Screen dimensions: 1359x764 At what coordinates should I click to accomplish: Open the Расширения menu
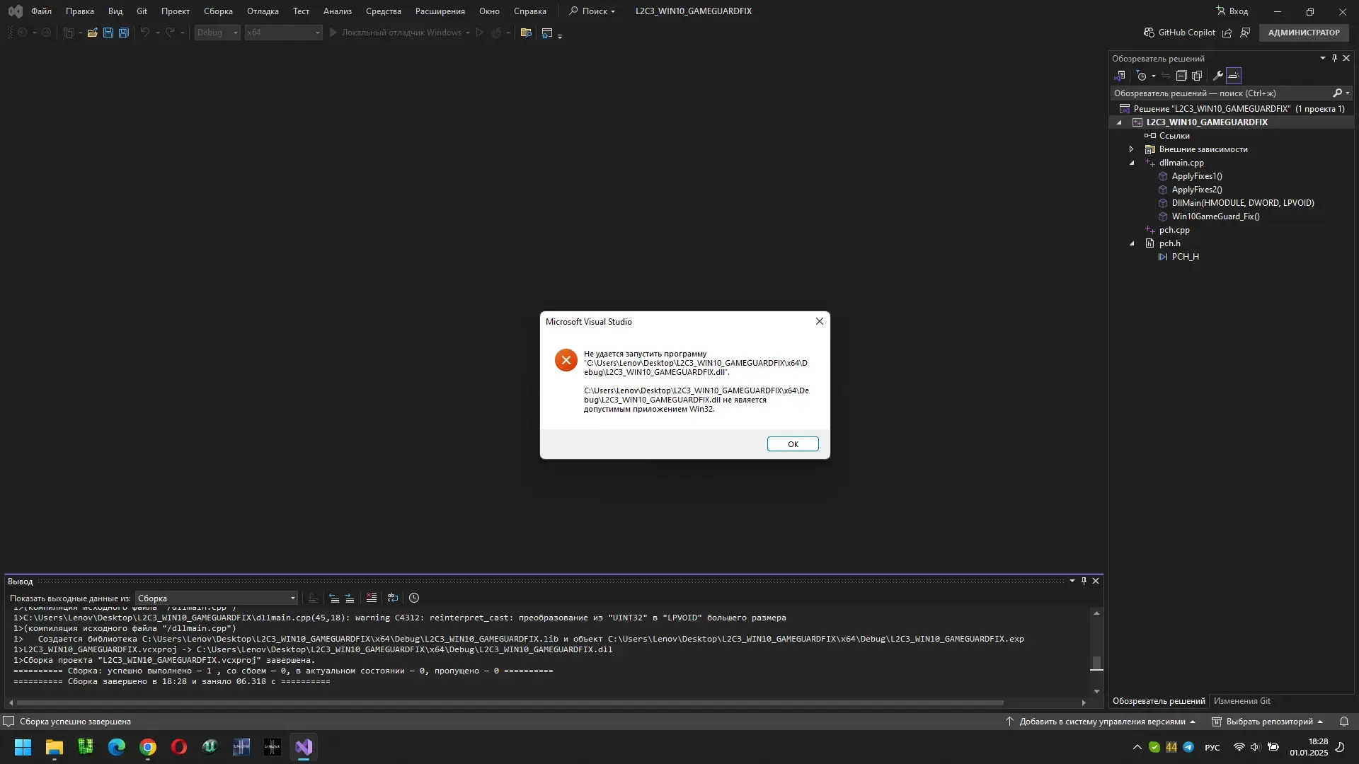point(440,11)
